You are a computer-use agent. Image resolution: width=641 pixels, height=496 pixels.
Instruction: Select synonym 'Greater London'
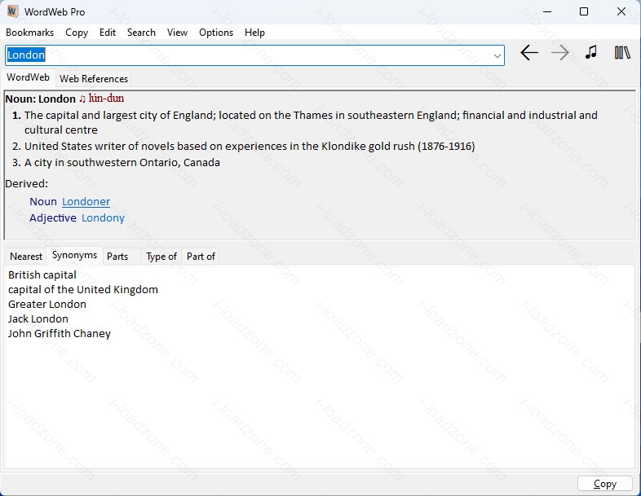pos(47,304)
